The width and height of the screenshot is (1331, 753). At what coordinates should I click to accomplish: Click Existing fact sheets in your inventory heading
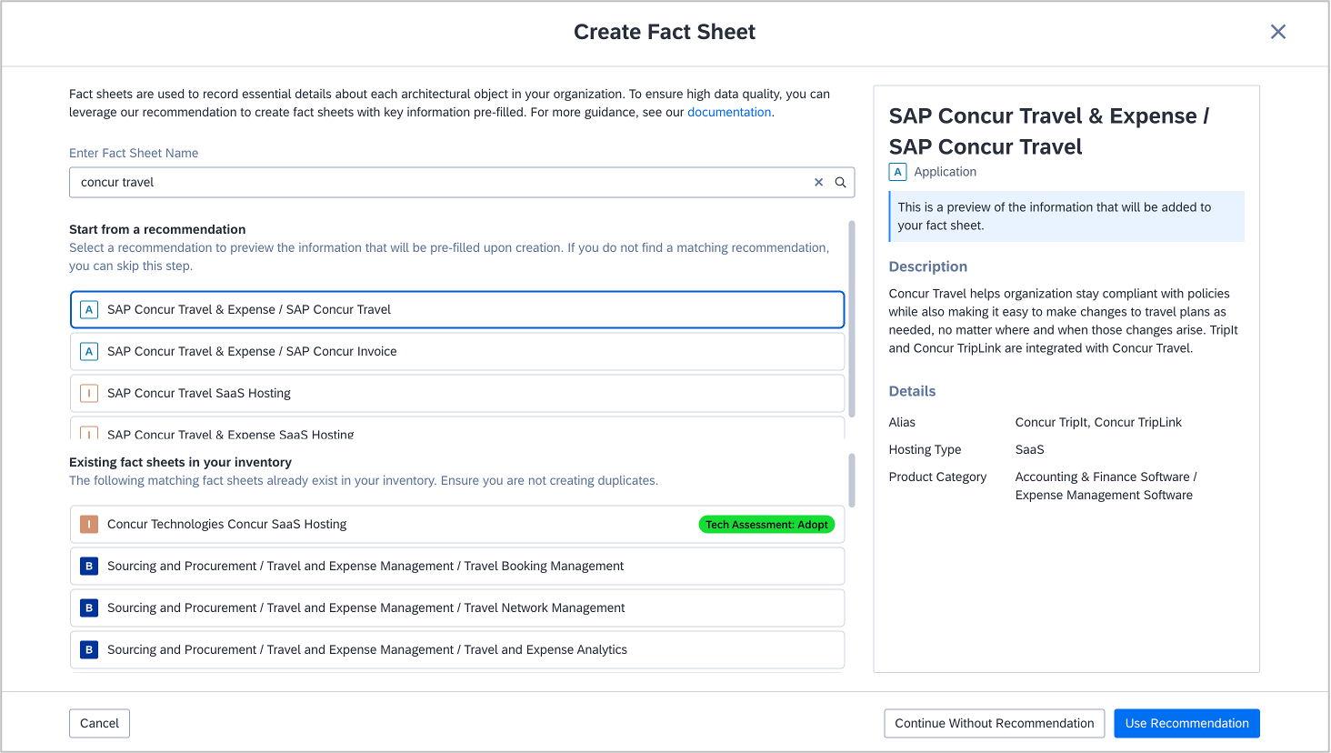180,462
